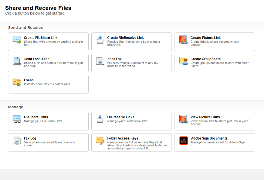Viewport: 264px width, 180px height.
Task: Click 'View picture links to share pictures' text
Action: [x=219, y=123]
